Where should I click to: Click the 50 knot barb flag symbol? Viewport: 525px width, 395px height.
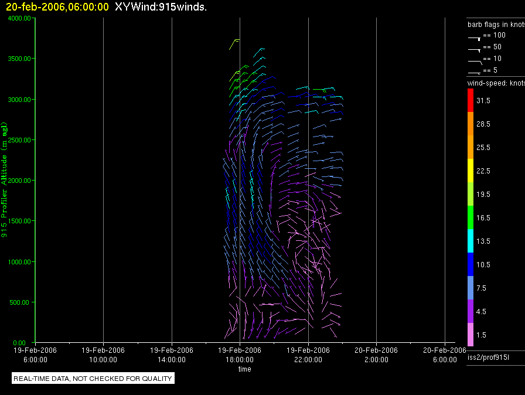(474, 50)
